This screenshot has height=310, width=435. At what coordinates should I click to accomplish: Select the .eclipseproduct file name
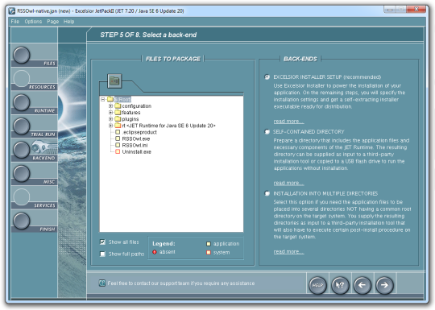coord(139,132)
